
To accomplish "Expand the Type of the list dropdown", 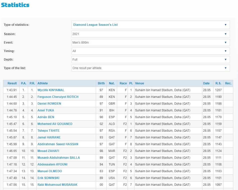I will coord(150,68).
